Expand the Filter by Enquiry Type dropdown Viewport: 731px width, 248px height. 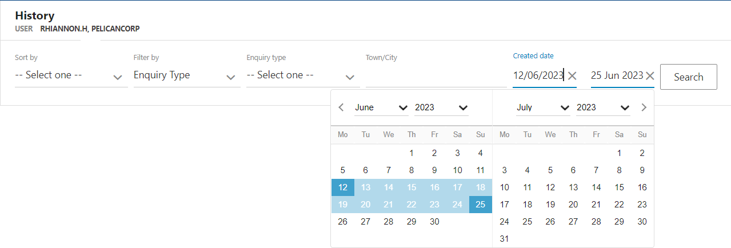pyautogui.click(x=186, y=75)
